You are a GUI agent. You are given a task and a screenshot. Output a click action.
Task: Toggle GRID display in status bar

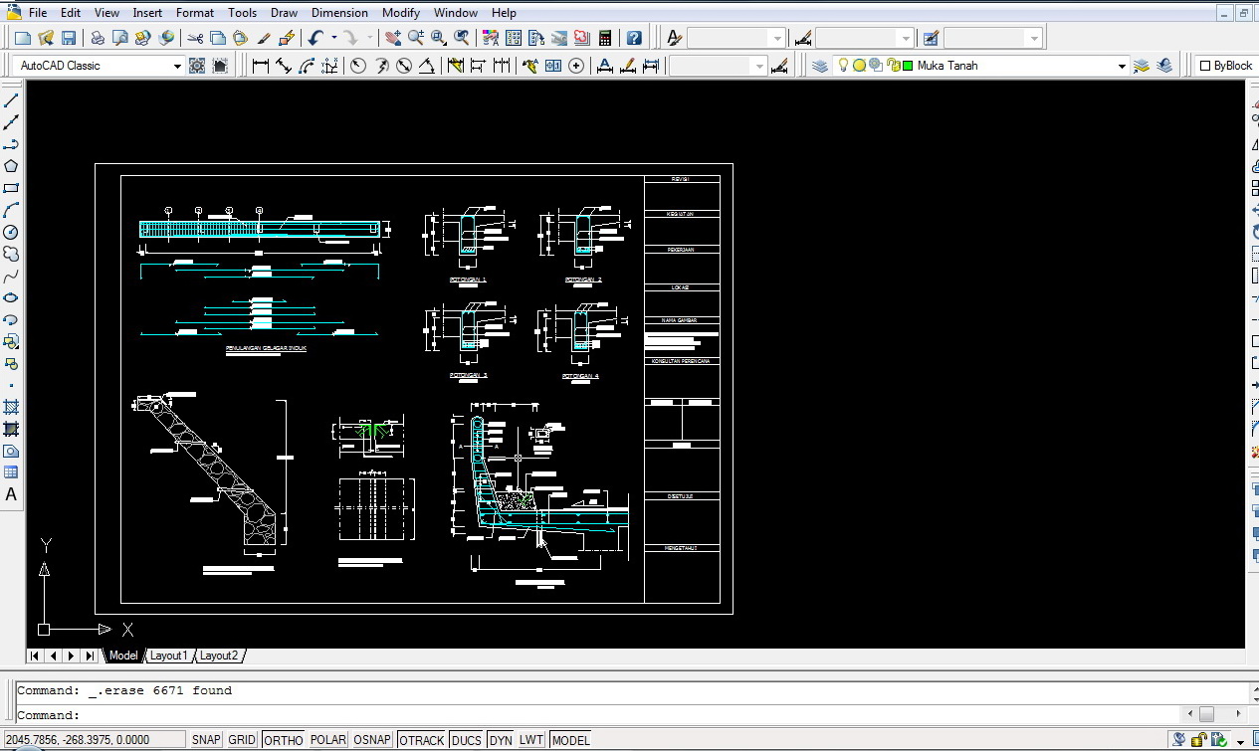pyautogui.click(x=242, y=740)
